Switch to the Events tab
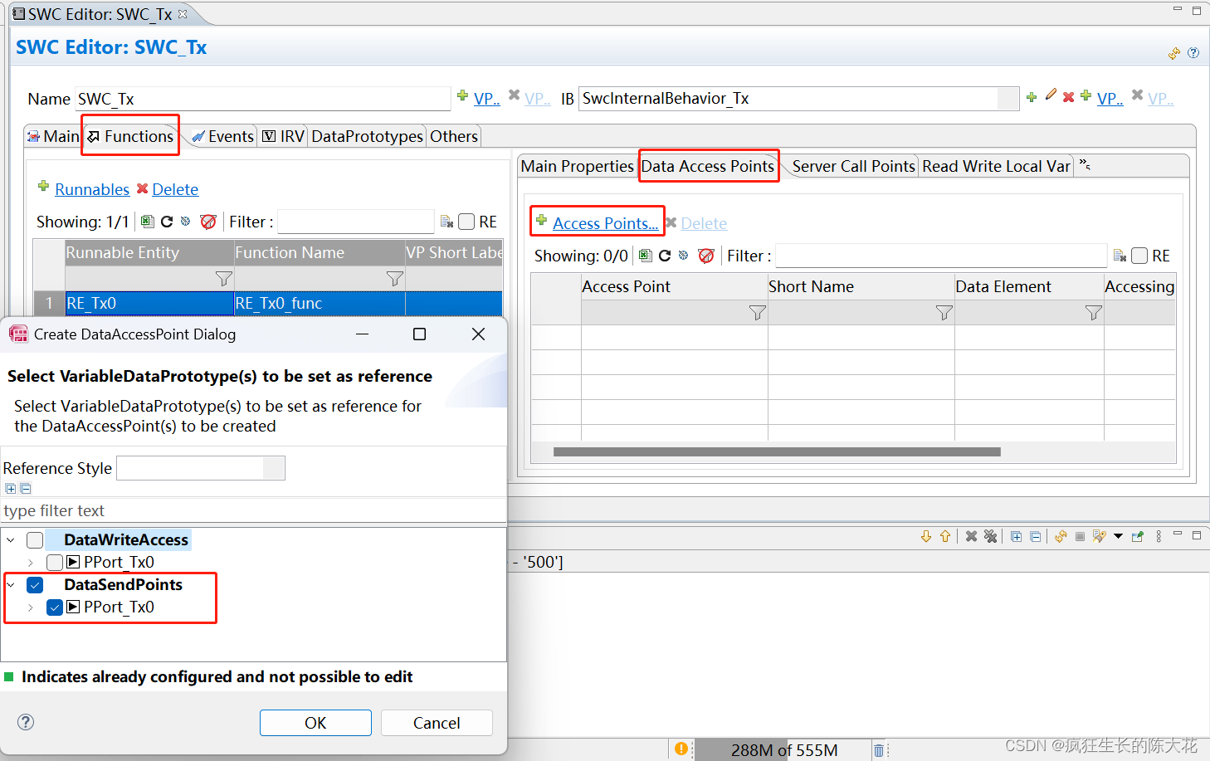This screenshot has height=761, width=1210. point(228,136)
